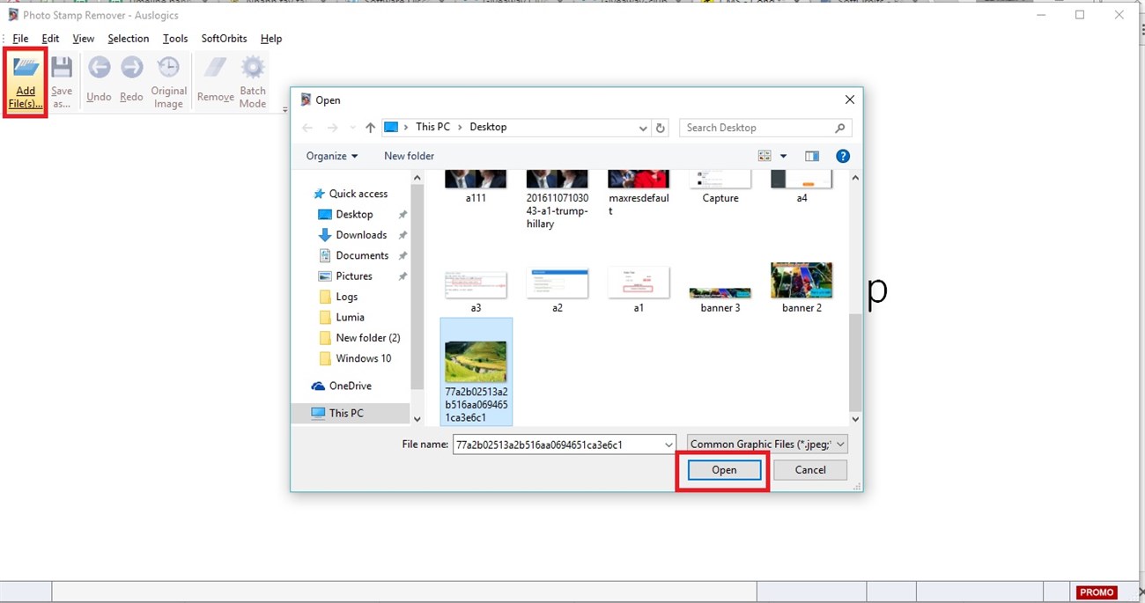This screenshot has width=1145, height=603.
Task: Click the Undo arrow icon
Action: click(99, 69)
